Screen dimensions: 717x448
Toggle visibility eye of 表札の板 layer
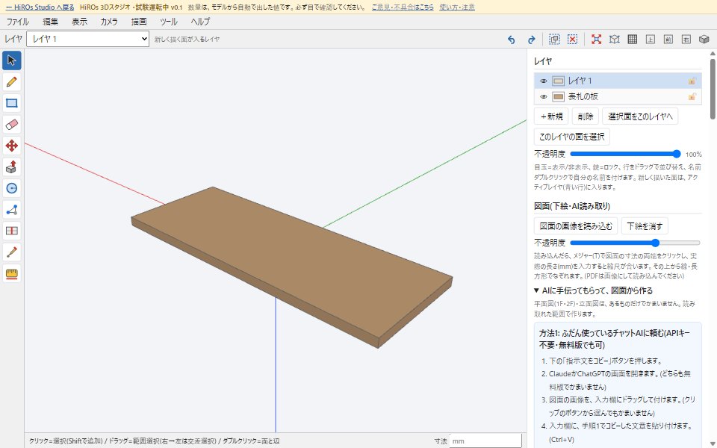543,97
